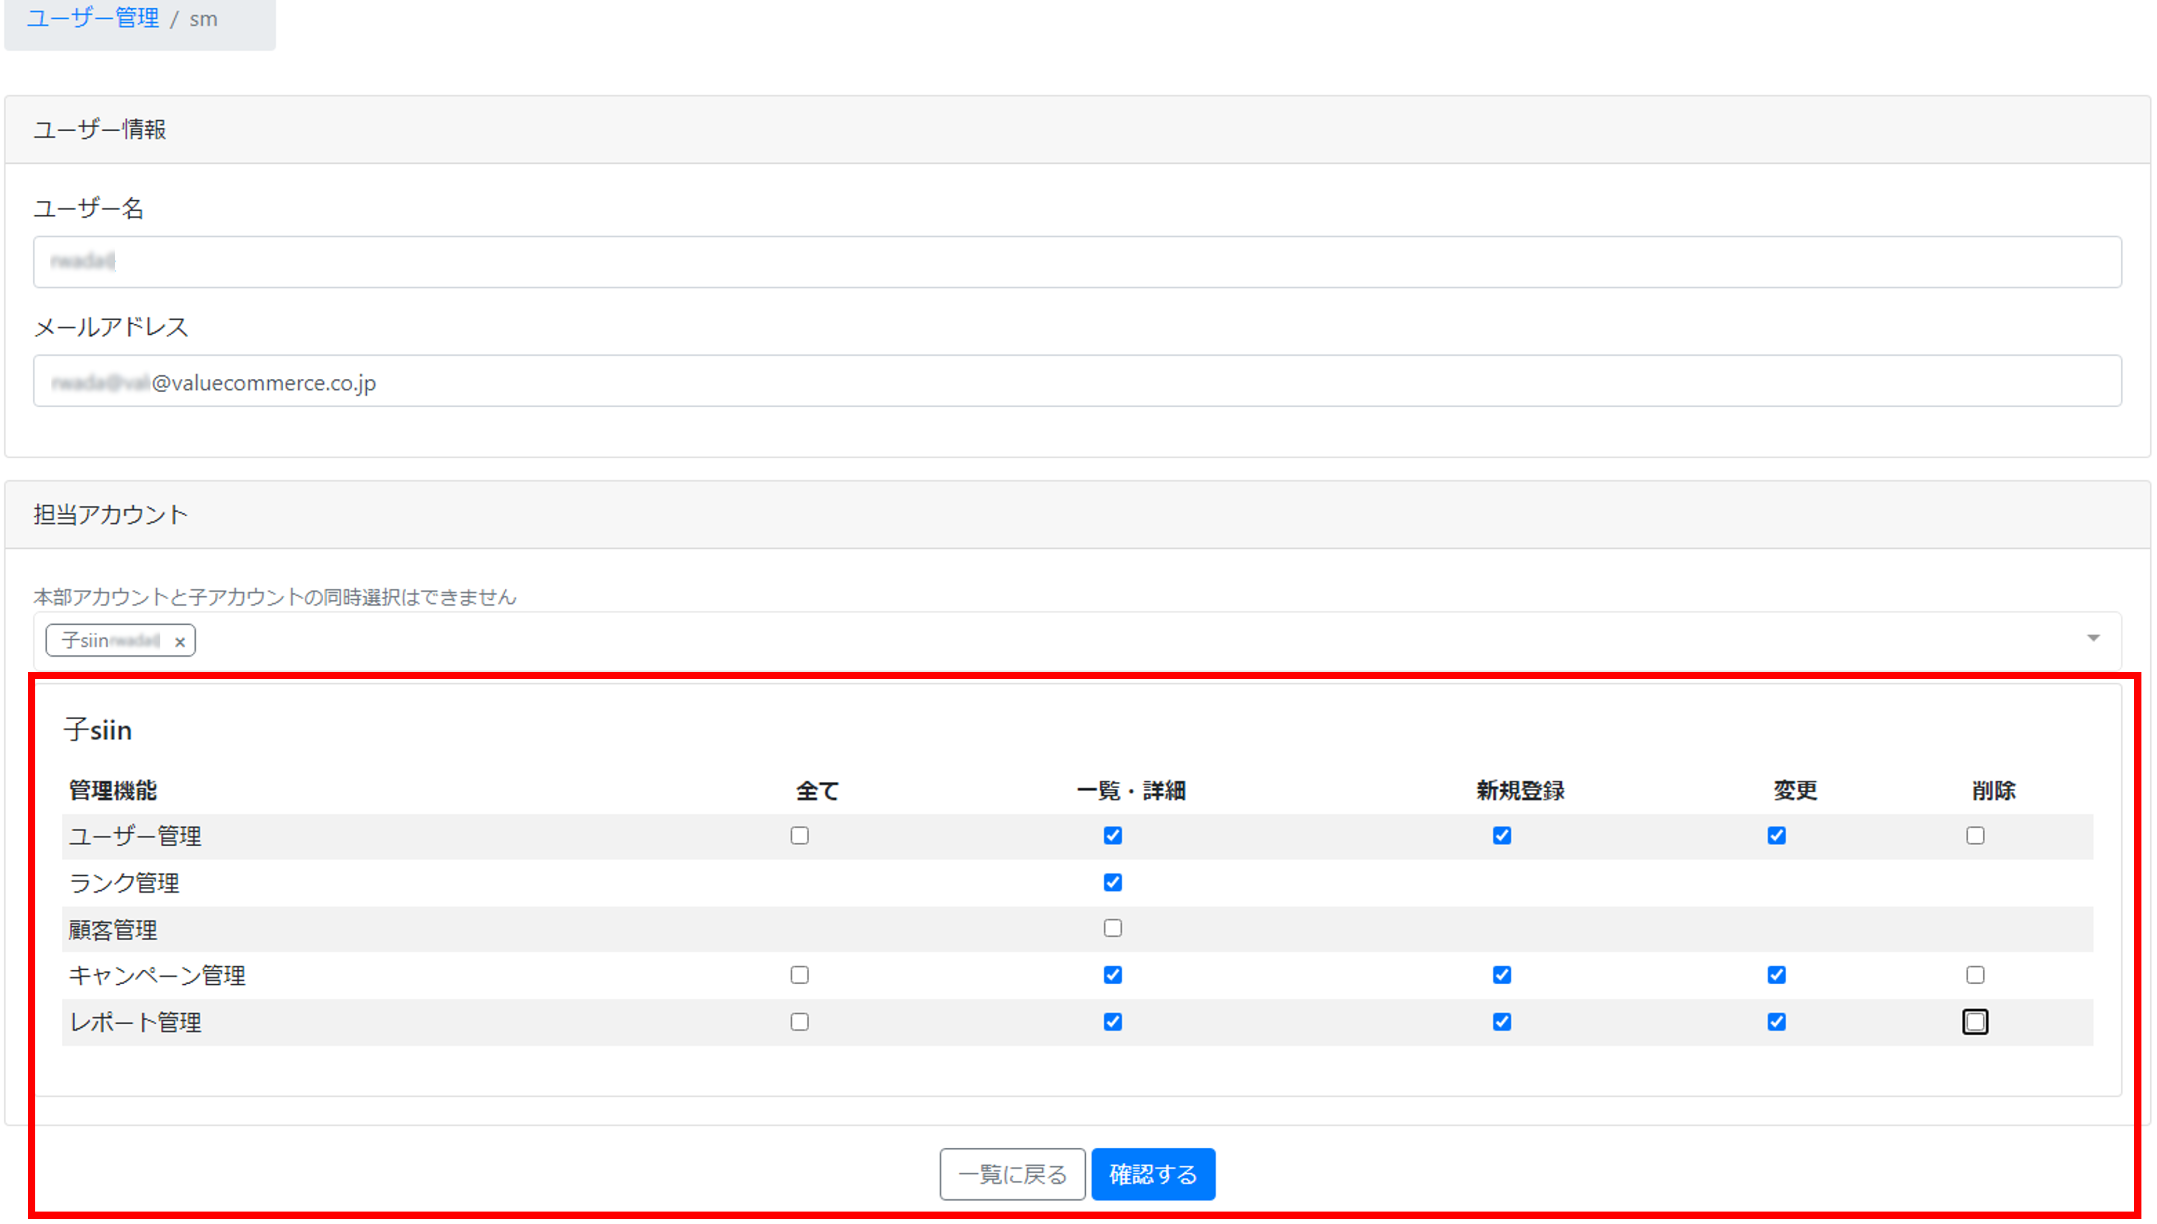Click the ユーザー名 input field
Image resolution: width=2157 pixels, height=1224 pixels.
(1077, 262)
